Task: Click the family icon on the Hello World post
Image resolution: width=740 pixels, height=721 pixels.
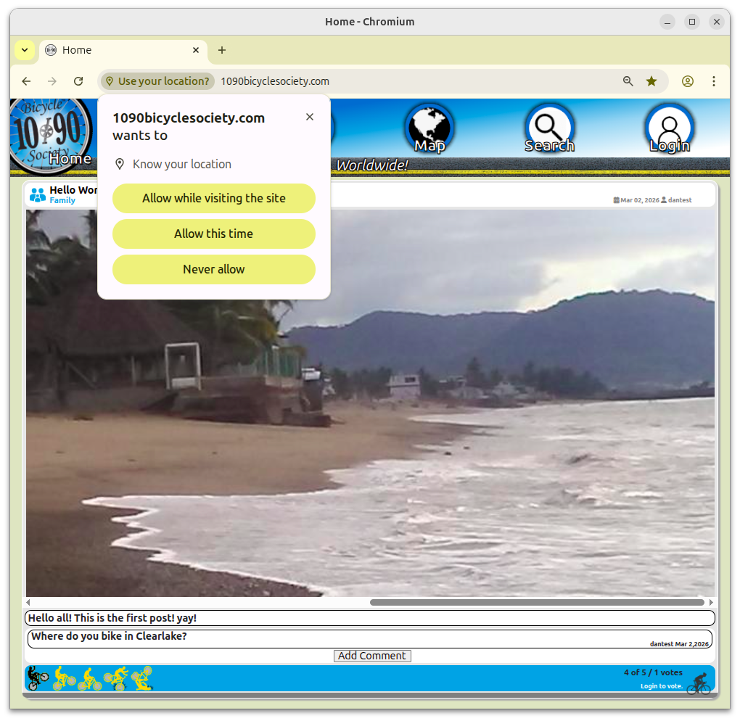Action: [x=36, y=194]
